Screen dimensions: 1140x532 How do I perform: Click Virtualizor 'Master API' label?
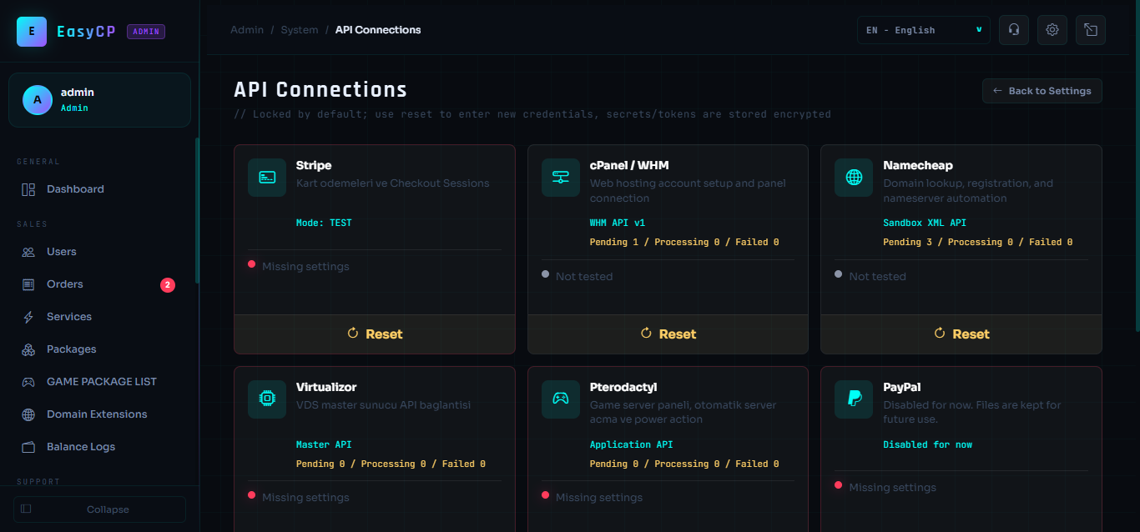click(x=324, y=445)
